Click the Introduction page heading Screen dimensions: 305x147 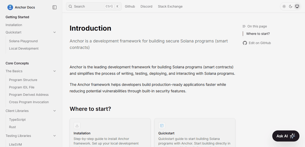pyautogui.click(x=91, y=28)
